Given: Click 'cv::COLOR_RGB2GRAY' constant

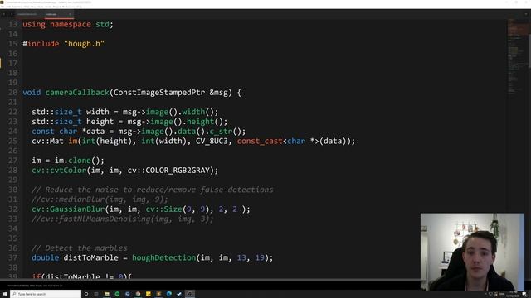Looking at the screenshot, I should pyautogui.click(x=168, y=171).
